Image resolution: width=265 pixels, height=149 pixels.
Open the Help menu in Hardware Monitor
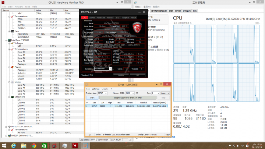pos(35,7)
